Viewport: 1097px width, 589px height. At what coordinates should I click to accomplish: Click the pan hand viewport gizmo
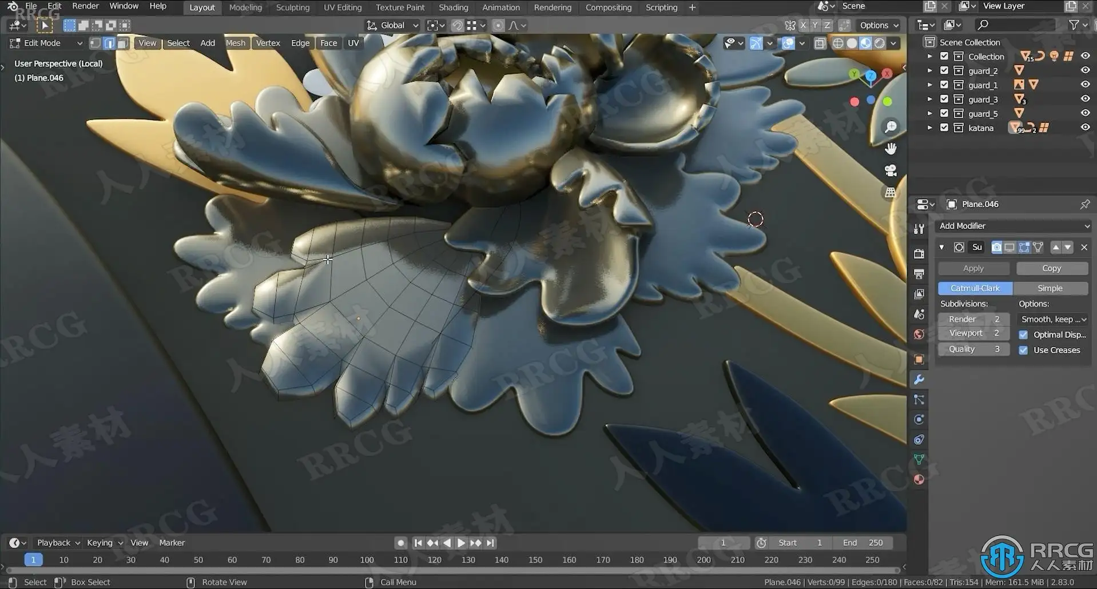[x=891, y=149]
